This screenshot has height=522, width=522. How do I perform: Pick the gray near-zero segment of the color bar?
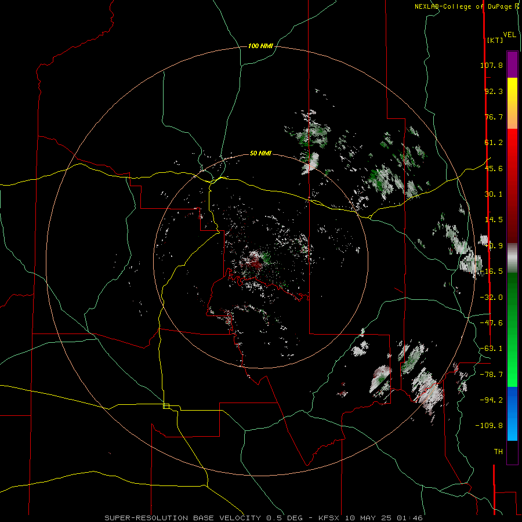(512, 258)
